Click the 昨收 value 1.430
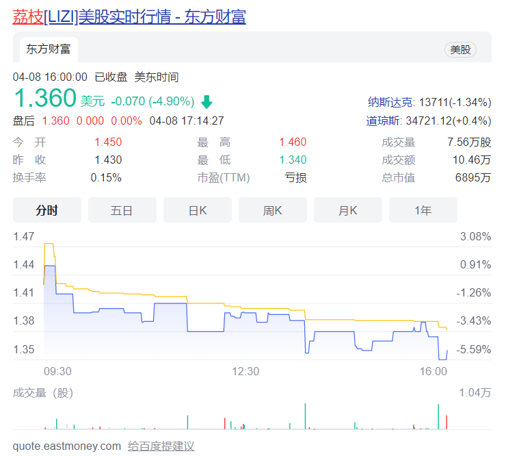 coord(108,160)
